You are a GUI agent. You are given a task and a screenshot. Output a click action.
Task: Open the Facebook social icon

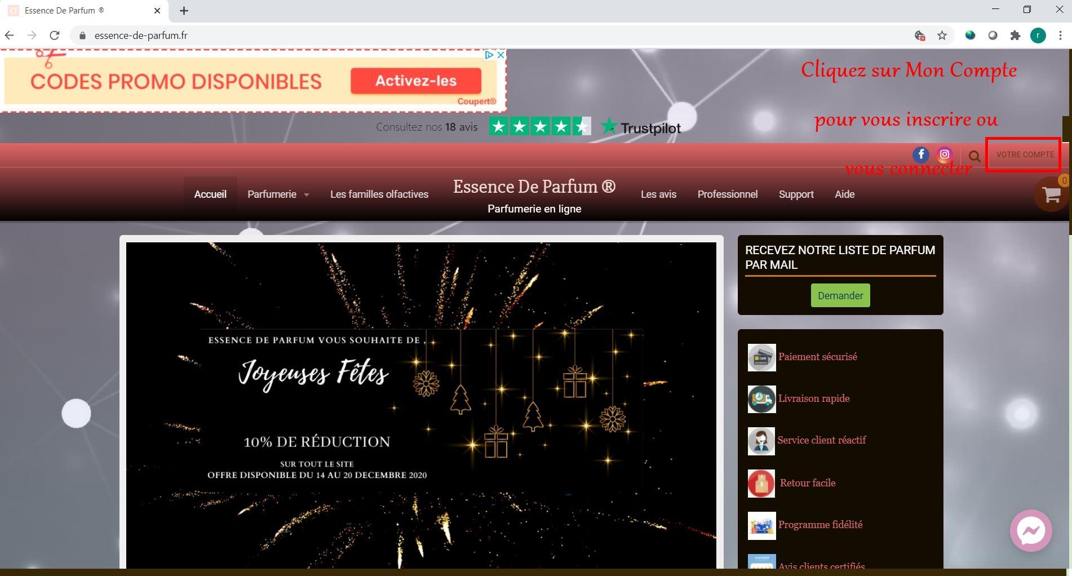(x=921, y=154)
